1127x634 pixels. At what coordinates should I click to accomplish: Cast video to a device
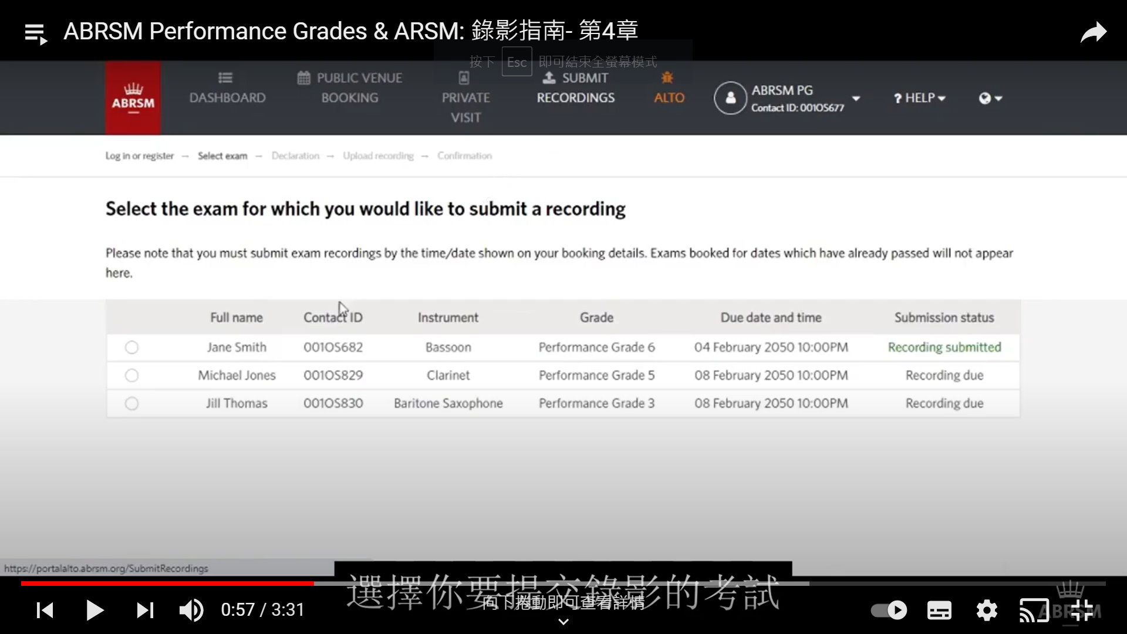(x=1034, y=611)
